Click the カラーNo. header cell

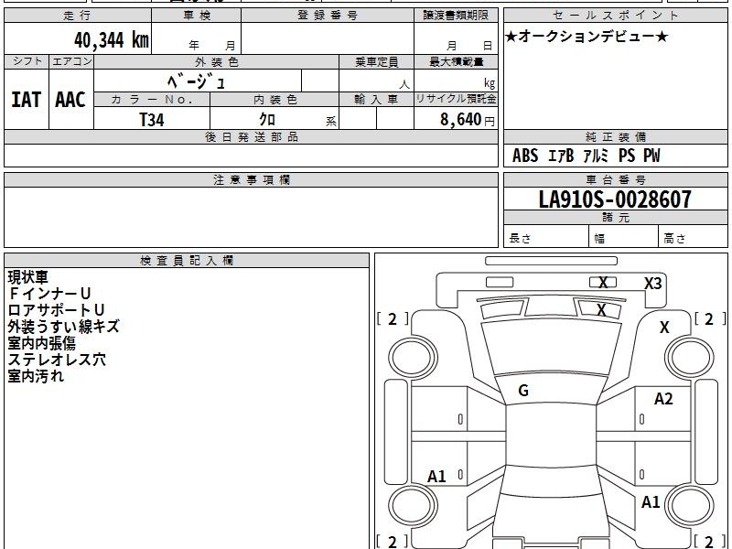click(152, 100)
